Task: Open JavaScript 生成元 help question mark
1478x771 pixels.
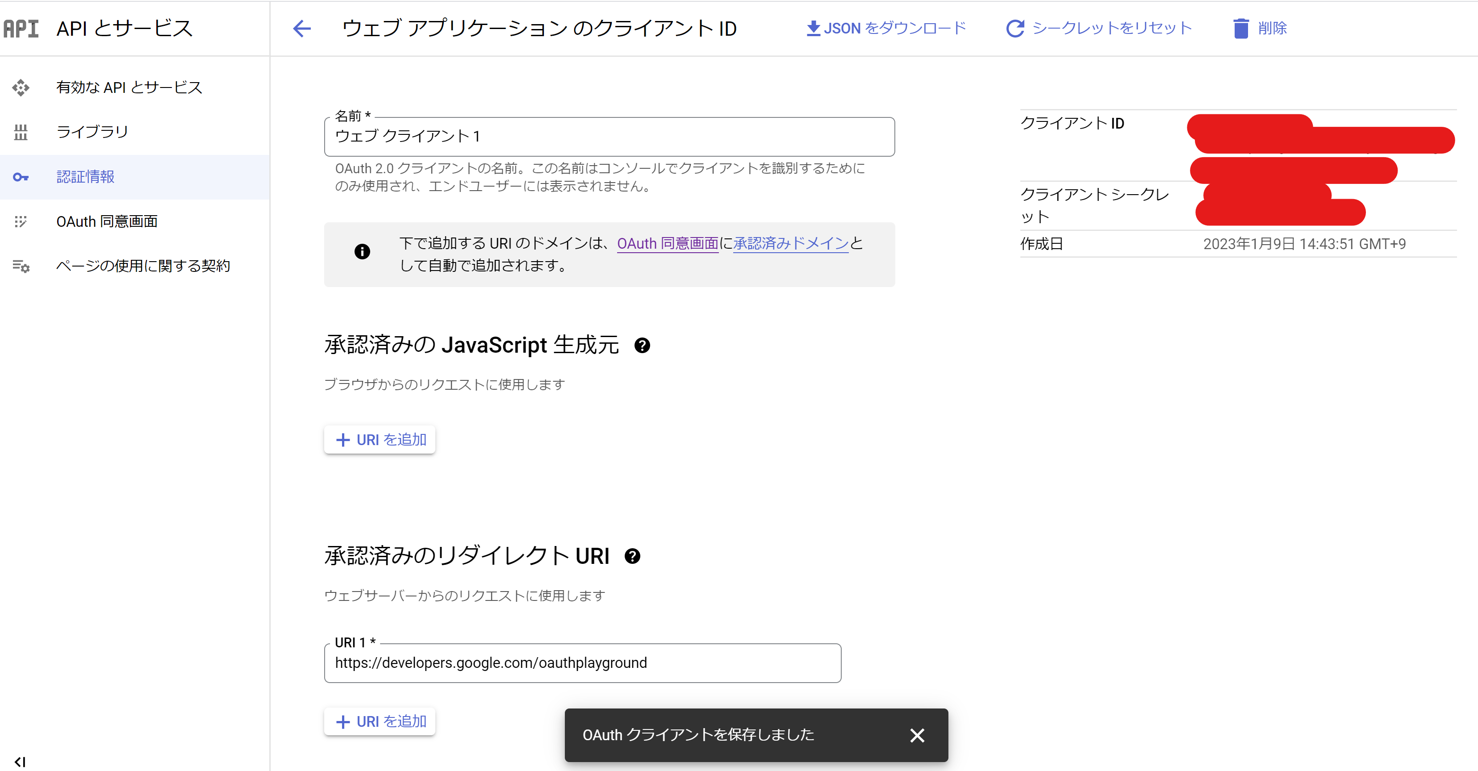Action: coord(643,345)
